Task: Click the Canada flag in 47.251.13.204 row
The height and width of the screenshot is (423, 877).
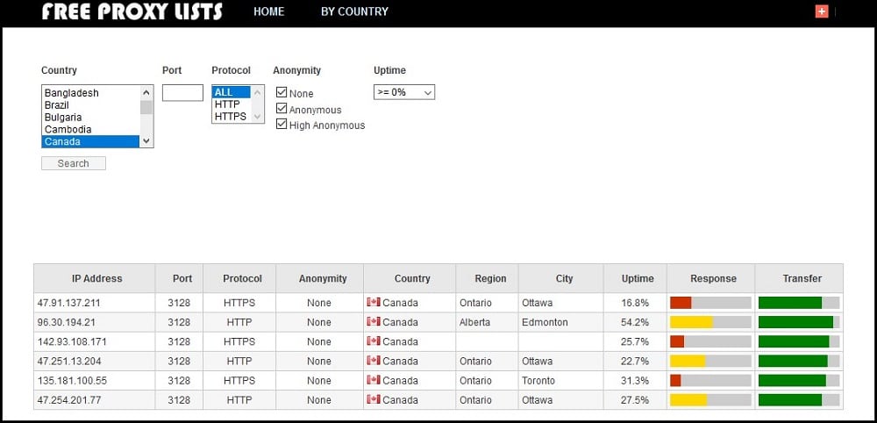Action: pos(373,361)
